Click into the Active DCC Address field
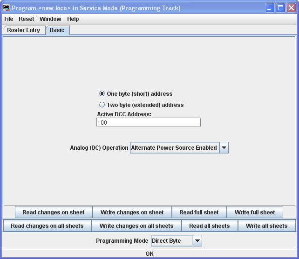 pos(148,122)
